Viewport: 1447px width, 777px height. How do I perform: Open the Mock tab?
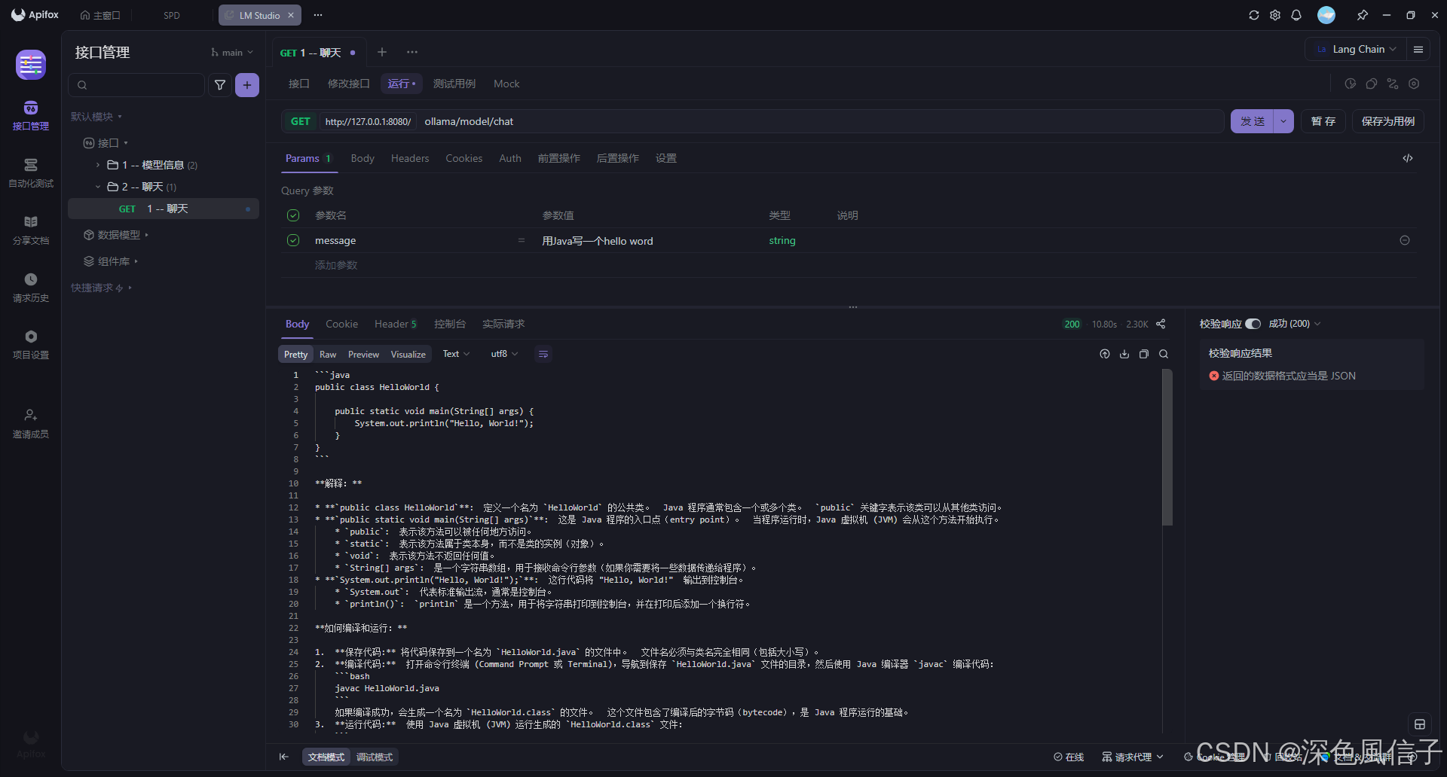506,84
